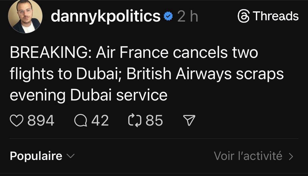Screen dimensions: 308x176
Task: Repost using the circular arrows icon
Action: click(x=134, y=121)
